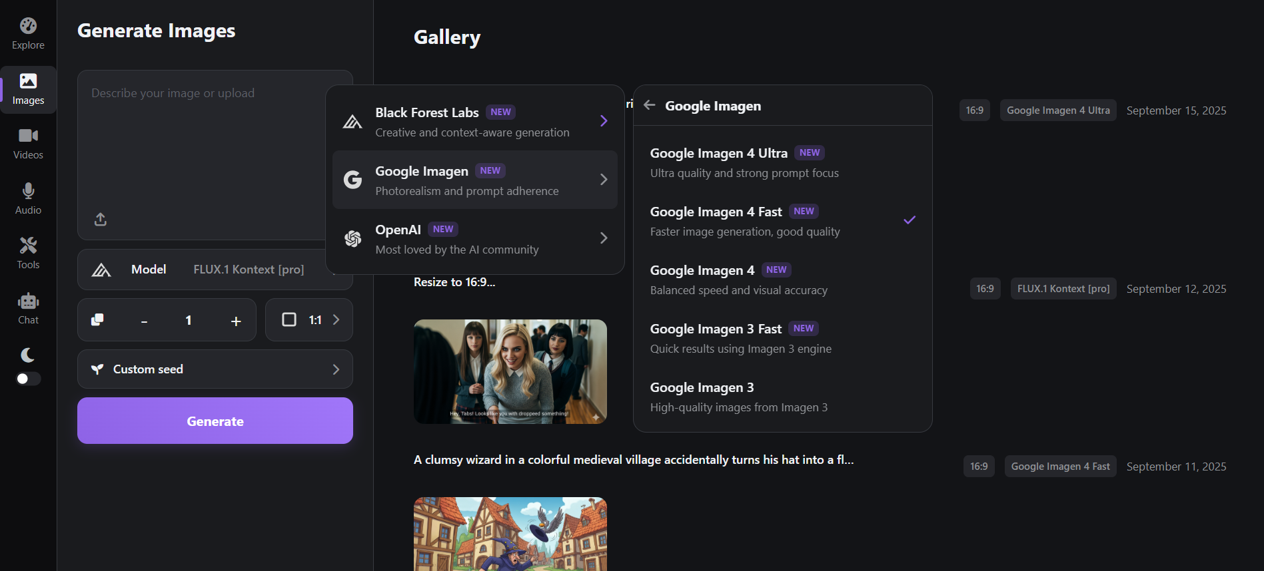Click the three women gallery thumbnail
The image size is (1264, 571).
510,371
